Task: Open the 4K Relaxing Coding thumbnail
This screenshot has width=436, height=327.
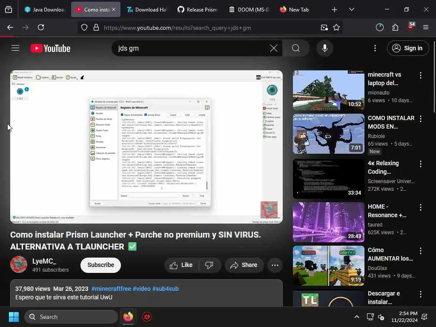Action: pyautogui.click(x=328, y=178)
